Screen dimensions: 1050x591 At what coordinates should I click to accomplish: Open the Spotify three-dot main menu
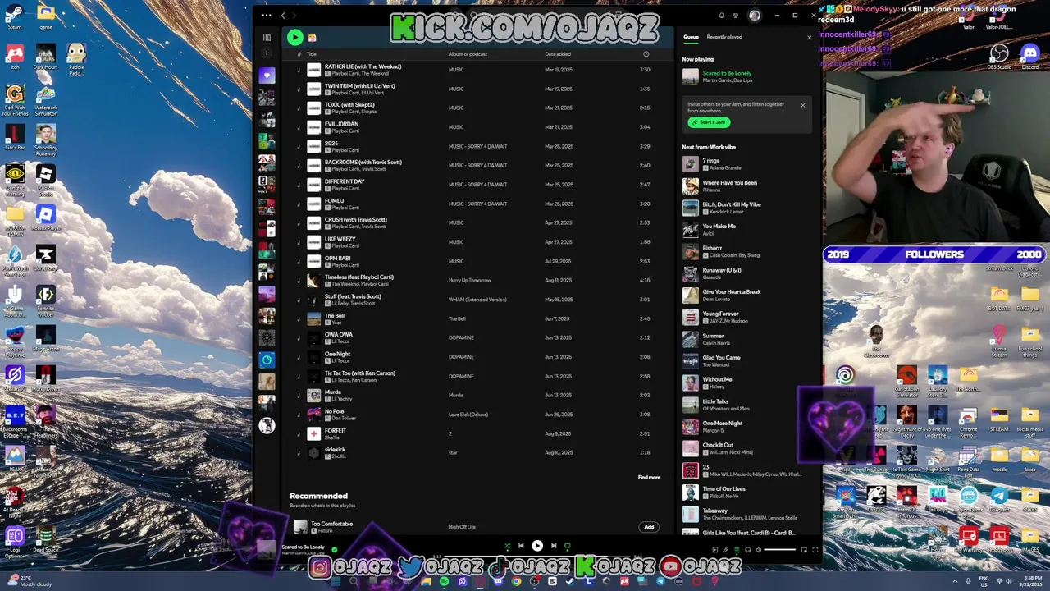(267, 15)
